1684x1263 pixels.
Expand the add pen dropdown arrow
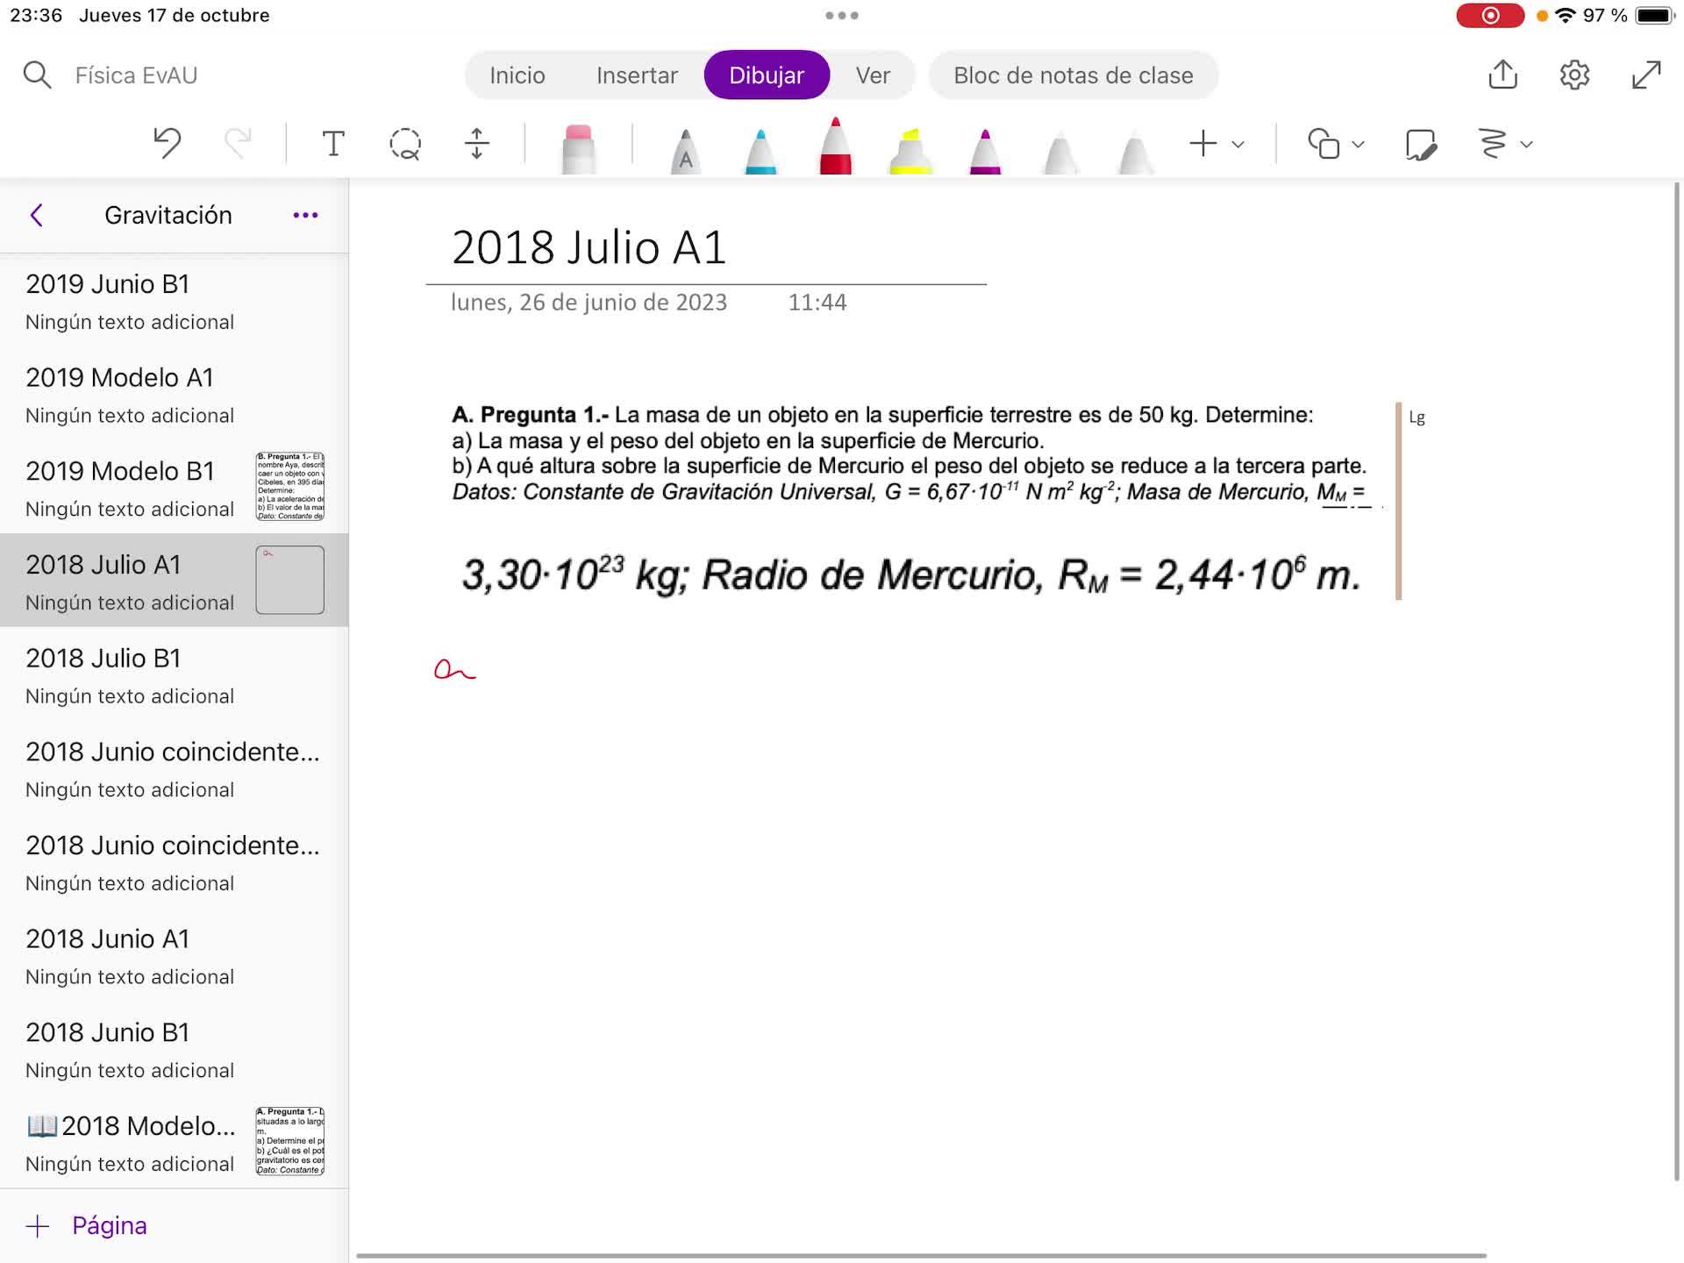click(1238, 144)
